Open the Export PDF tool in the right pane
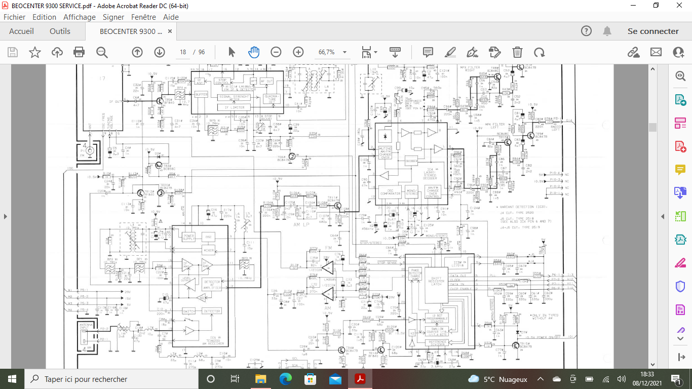Screen dimensions: 692x389 coord(680,99)
